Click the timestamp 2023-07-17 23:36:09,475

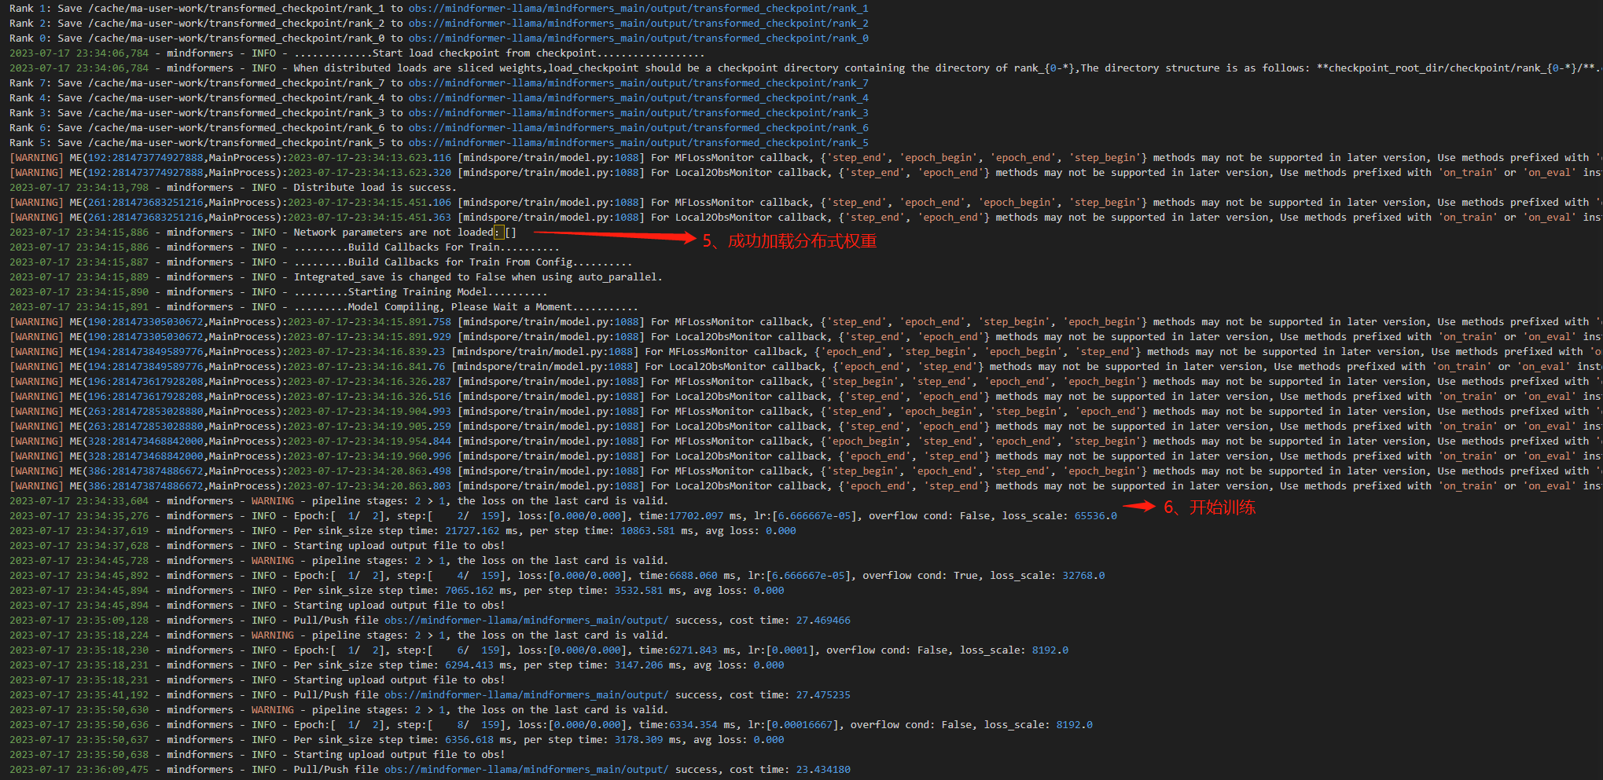point(79,769)
